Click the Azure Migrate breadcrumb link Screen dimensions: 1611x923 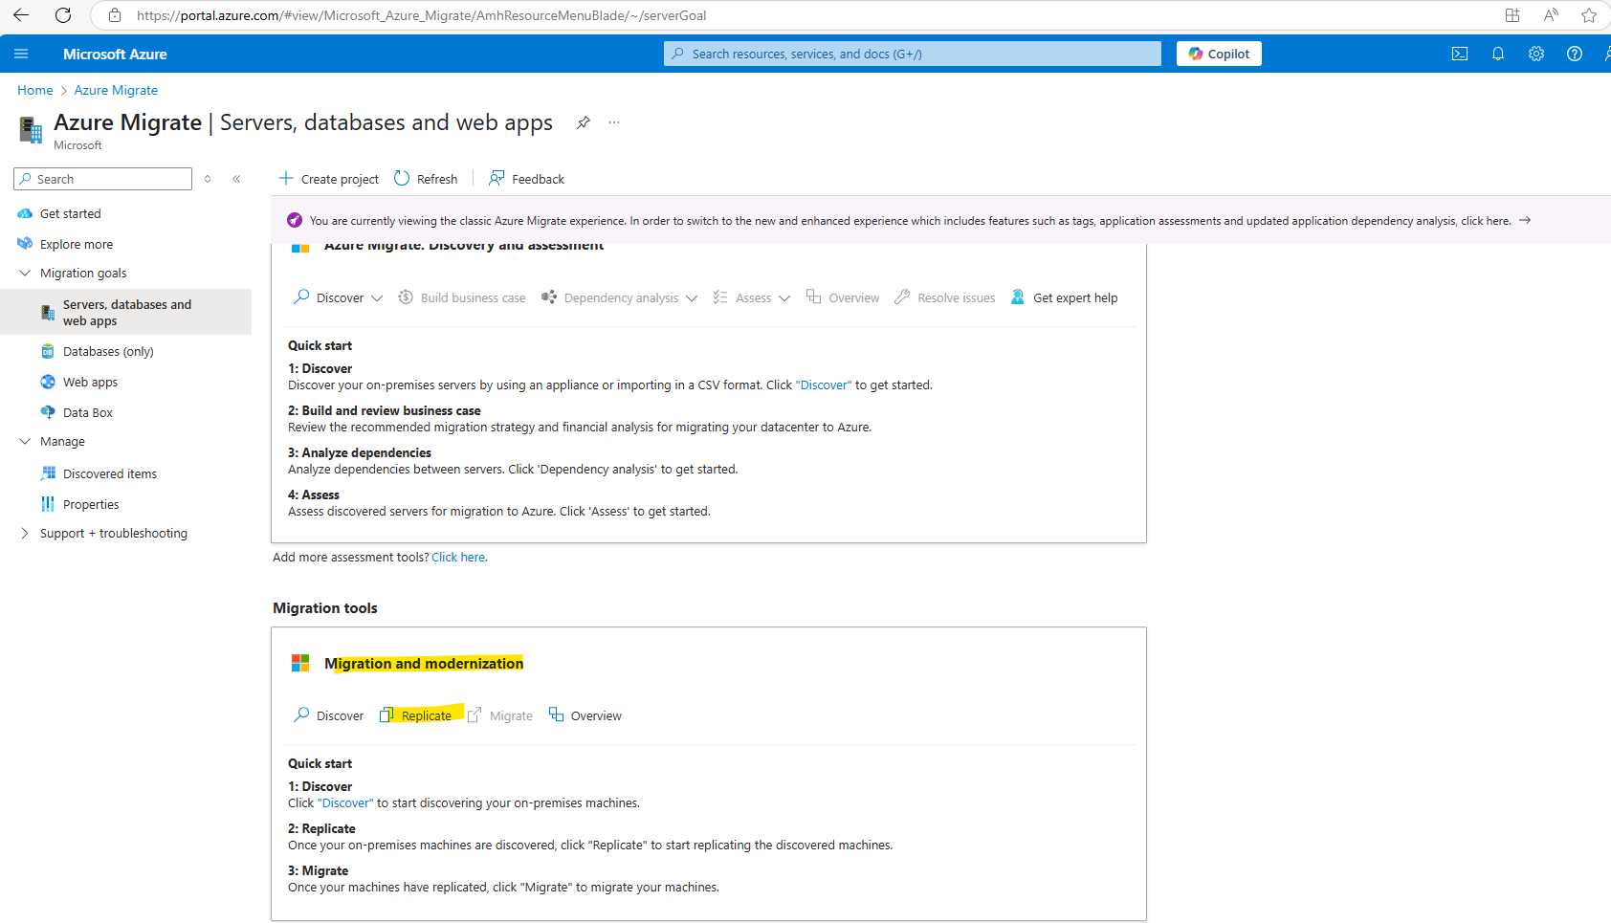click(x=116, y=90)
